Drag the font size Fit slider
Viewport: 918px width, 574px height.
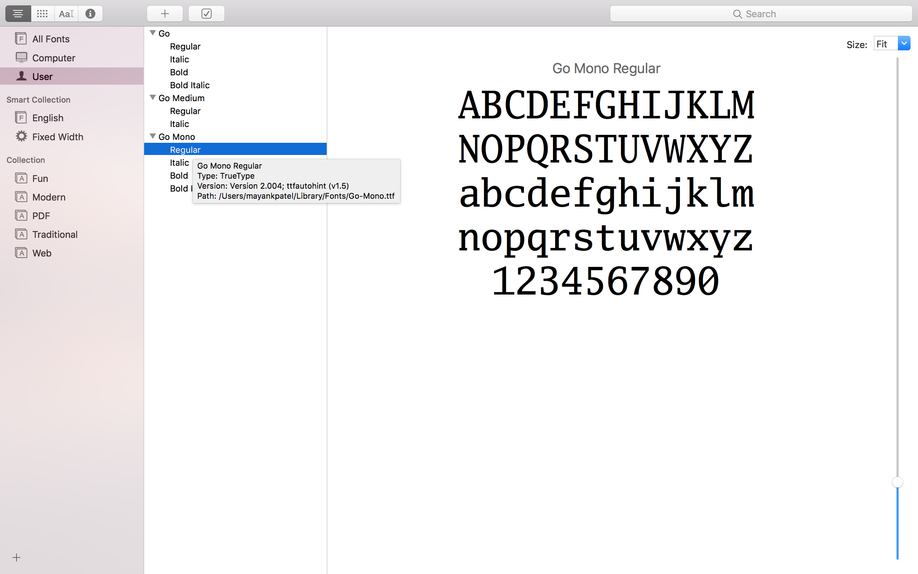click(897, 481)
